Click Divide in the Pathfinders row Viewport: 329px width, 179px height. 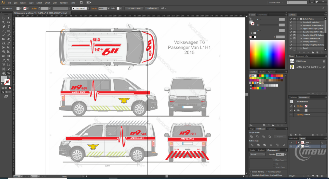pyautogui.click(x=252, y=145)
